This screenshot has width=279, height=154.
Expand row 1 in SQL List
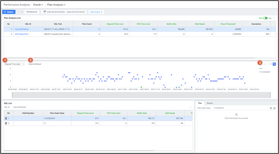click(6, 118)
